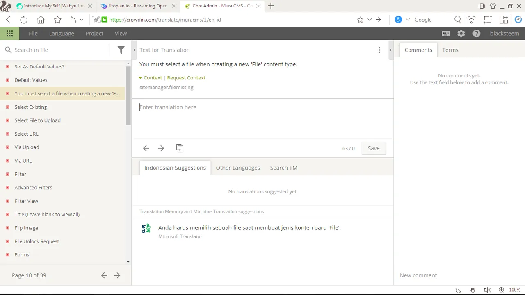The image size is (525, 295).
Task: Open the three-dot menu of source text
Action: [379, 50]
